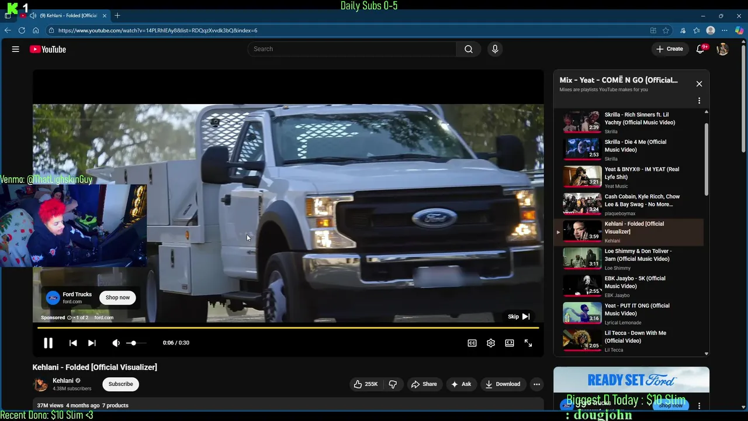The width and height of the screenshot is (748, 421).
Task: Click the browser address bar URL
Action: pos(158,30)
